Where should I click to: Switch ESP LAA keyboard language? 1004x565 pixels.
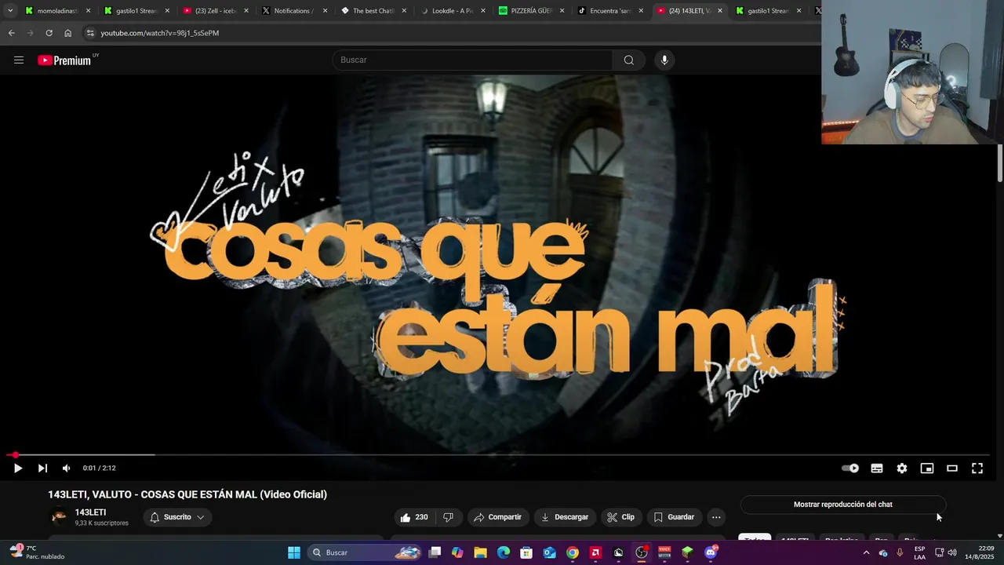tap(919, 552)
